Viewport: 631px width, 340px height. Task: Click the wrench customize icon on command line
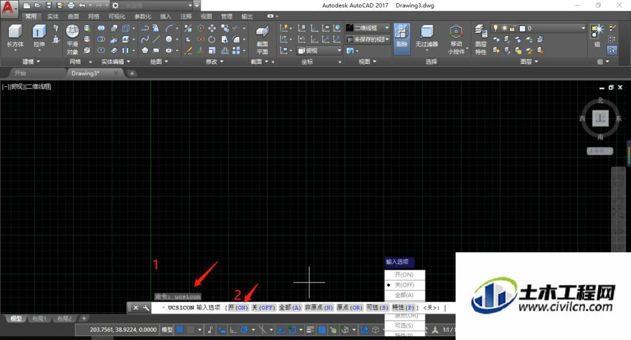pos(146,307)
